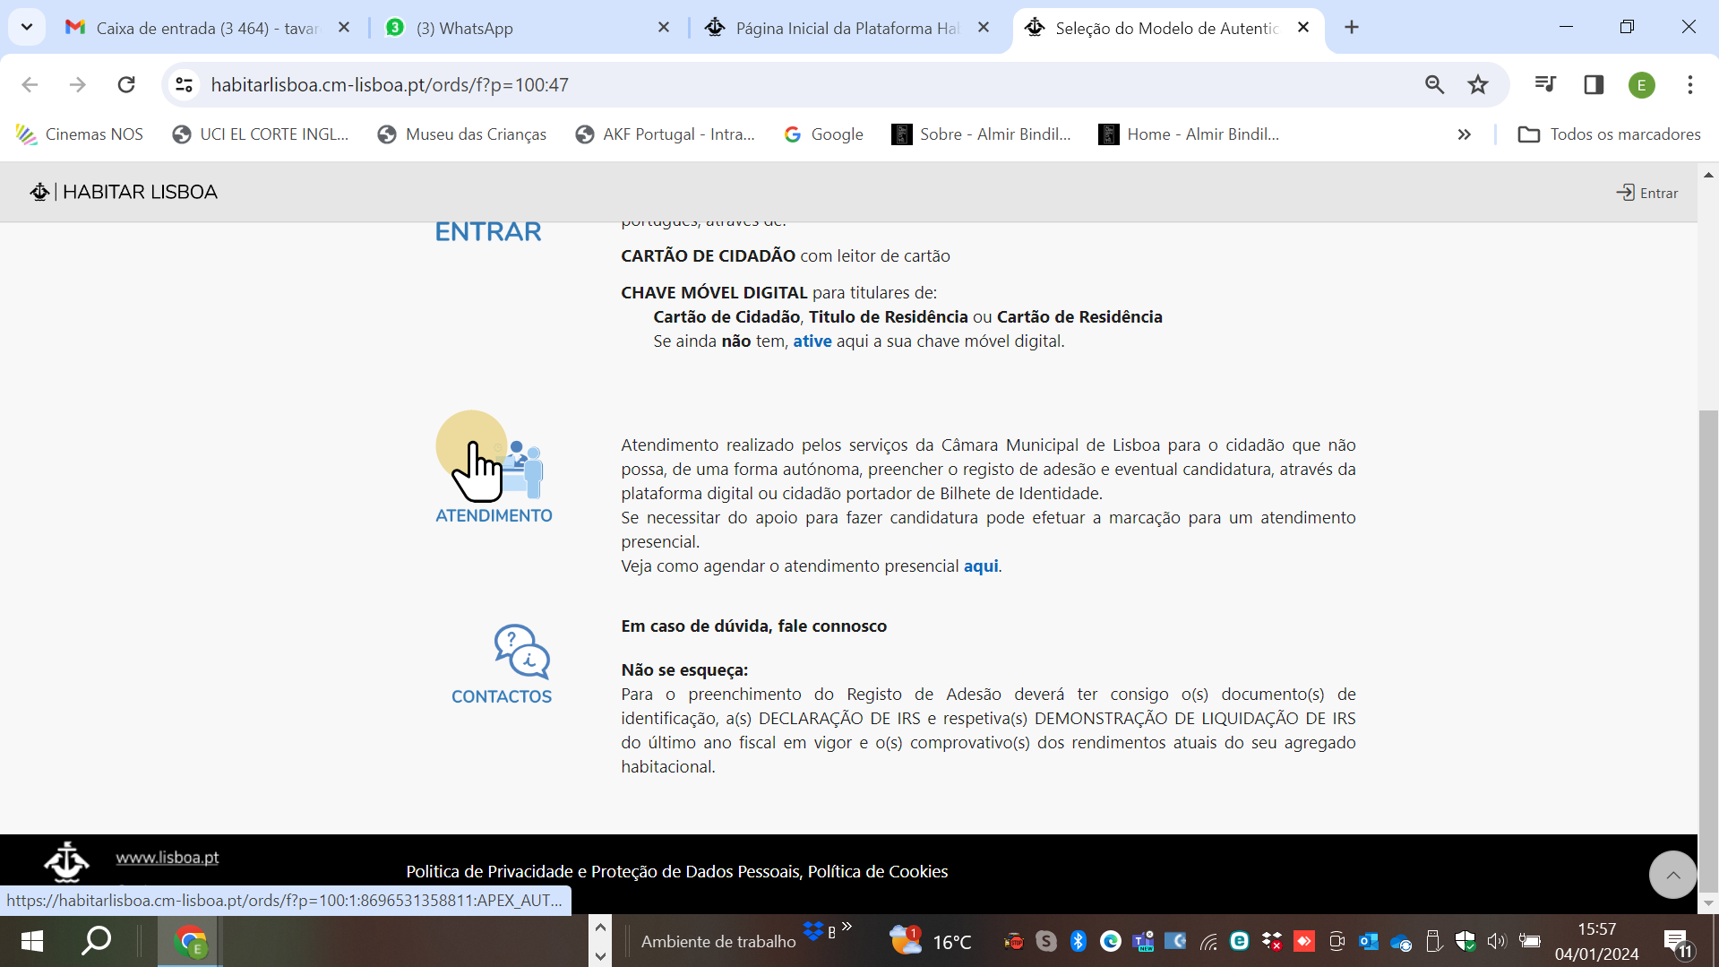
Task: Open Chrome side panel icon
Action: click(x=1594, y=85)
